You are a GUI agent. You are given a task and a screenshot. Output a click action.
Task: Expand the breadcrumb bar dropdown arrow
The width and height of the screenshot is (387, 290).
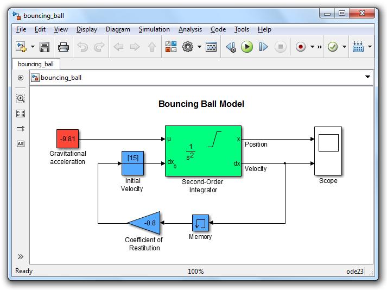pos(367,77)
